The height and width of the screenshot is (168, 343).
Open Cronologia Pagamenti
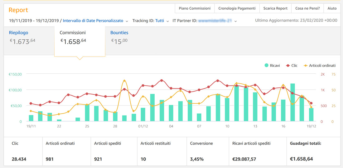click(x=237, y=8)
